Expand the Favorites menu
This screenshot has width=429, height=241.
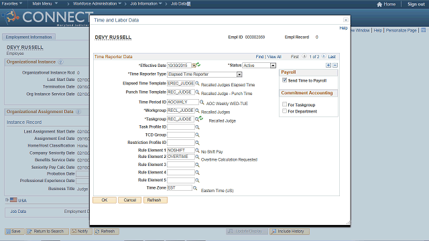[12, 3]
